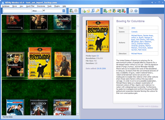The width and height of the screenshot is (165, 120).
Task: Click the Resolution value 576x304
Action: [100, 58]
